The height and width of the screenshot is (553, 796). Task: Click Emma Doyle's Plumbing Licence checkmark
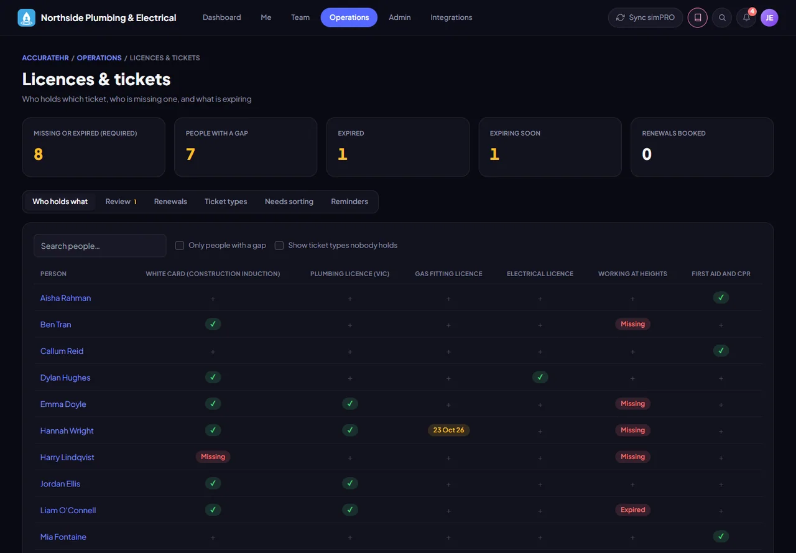349,404
